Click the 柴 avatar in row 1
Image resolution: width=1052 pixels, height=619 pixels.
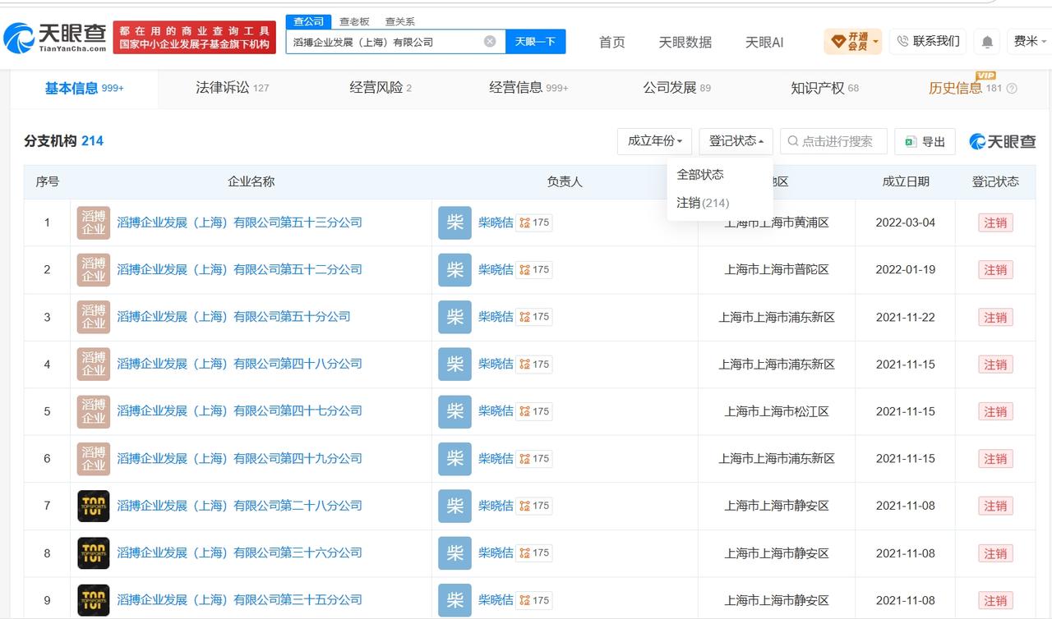pos(454,222)
